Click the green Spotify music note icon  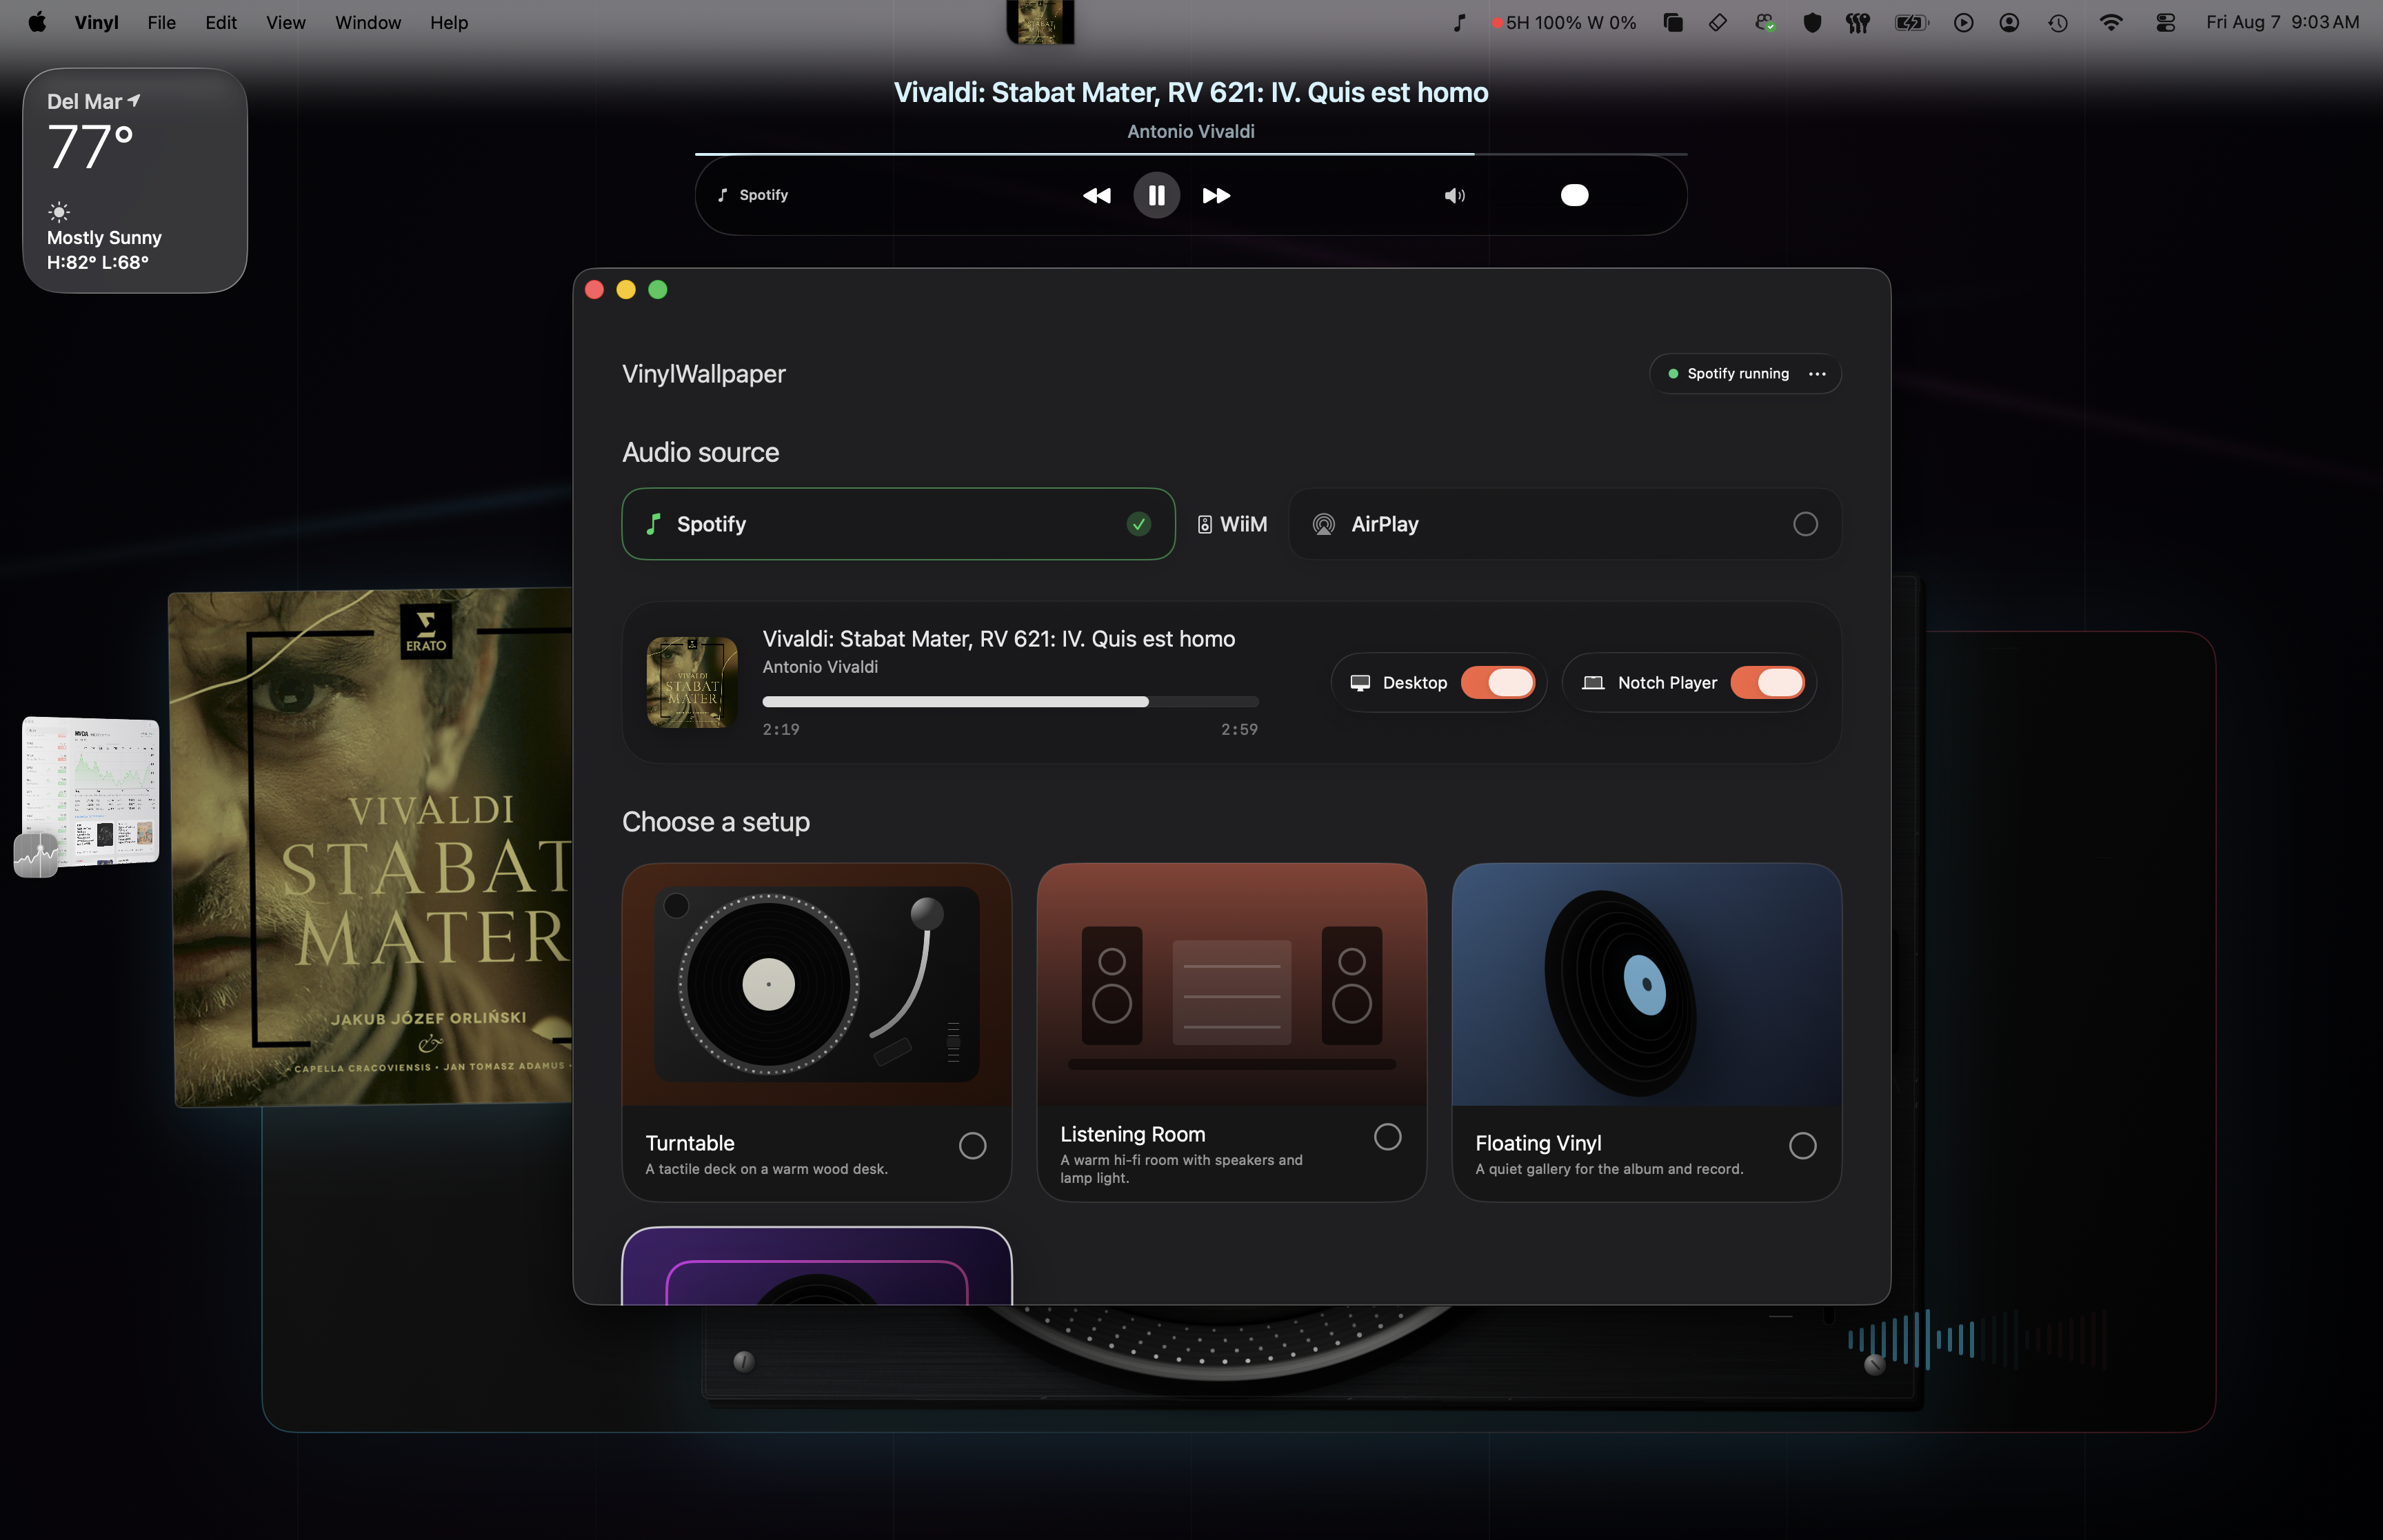(x=653, y=524)
